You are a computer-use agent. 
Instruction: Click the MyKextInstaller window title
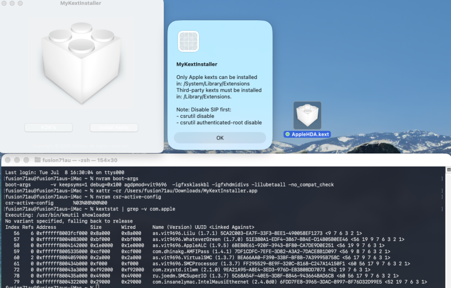pos(81,3)
